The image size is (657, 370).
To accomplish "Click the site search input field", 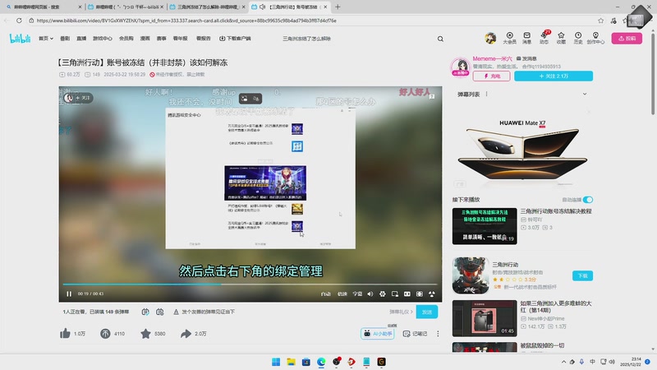I will click(356, 39).
